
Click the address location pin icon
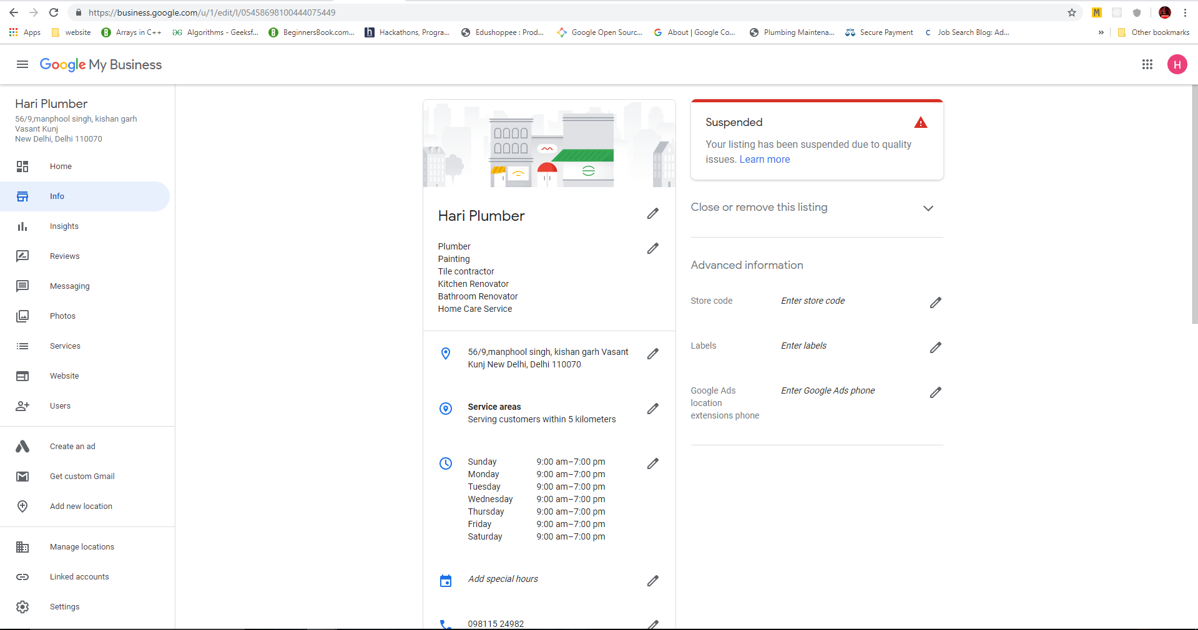click(x=446, y=354)
